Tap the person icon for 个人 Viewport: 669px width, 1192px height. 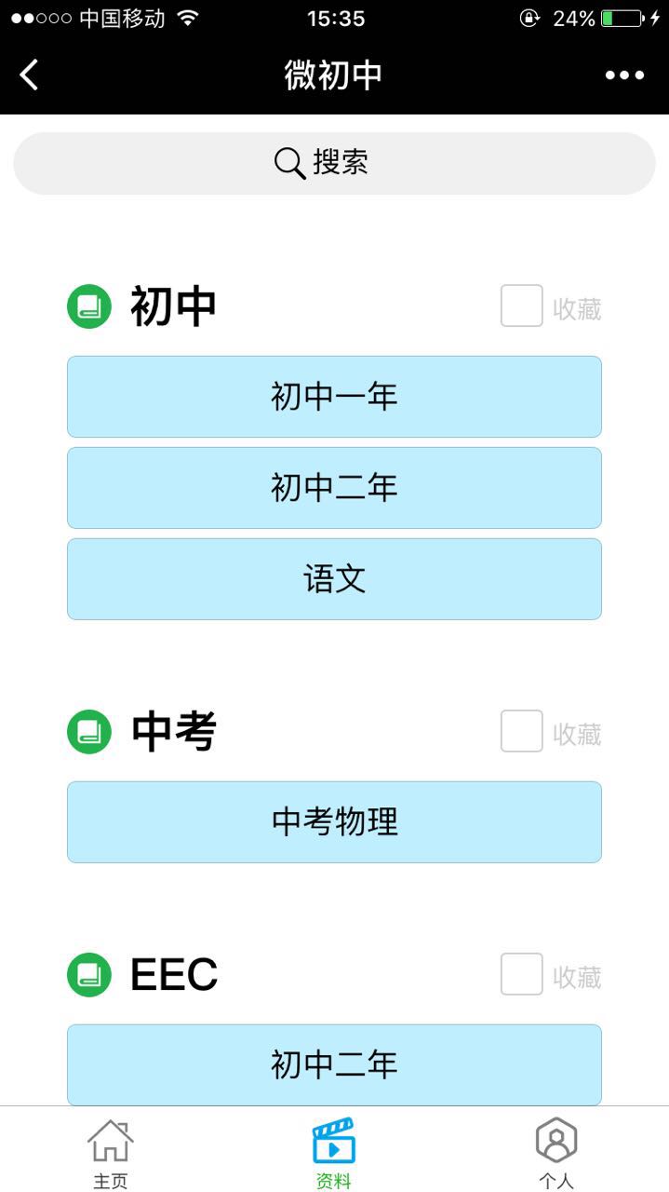(556, 1142)
